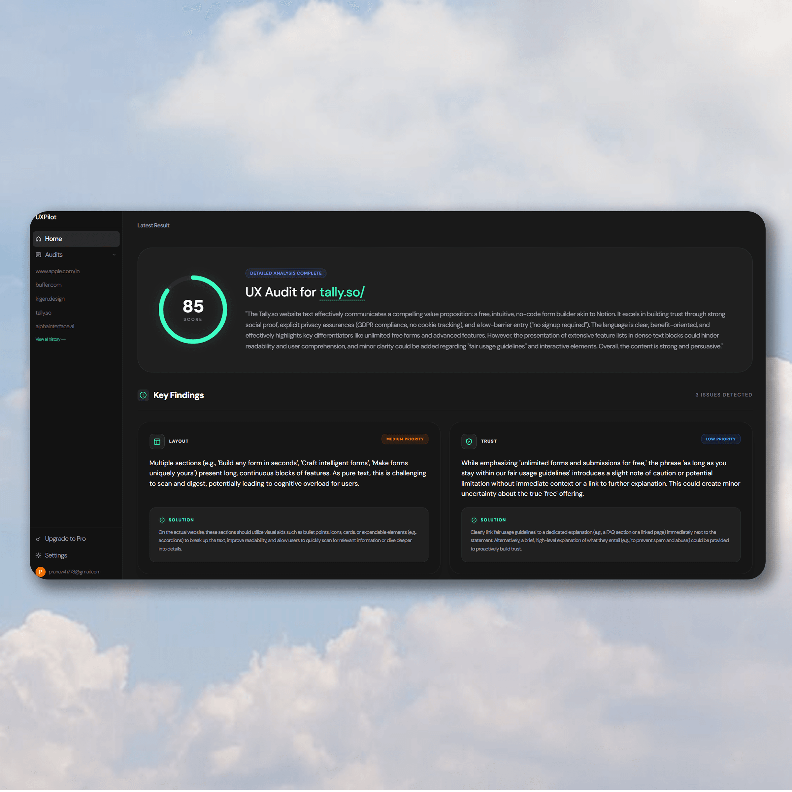Click the Key Findings alert icon
The image size is (792, 792).
pos(143,395)
